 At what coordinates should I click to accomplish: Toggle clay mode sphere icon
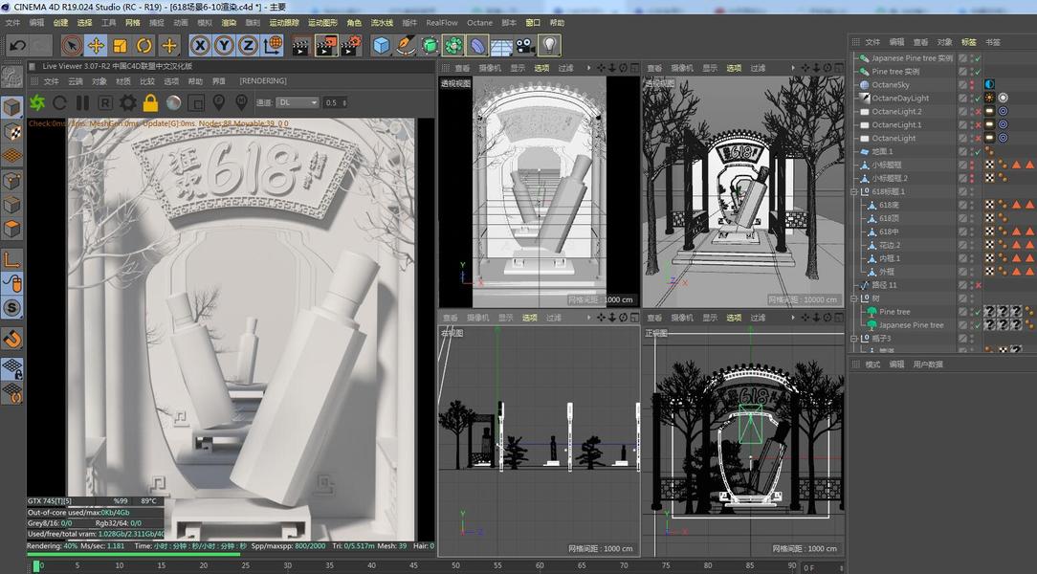tap(173, 102)
